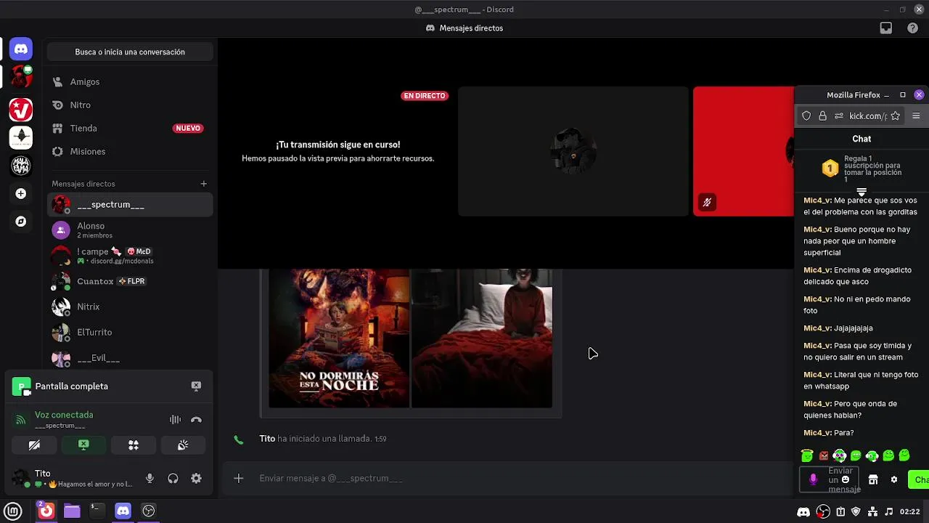
Task: Open the Cuantox direct message
Action: pos(130,281)
